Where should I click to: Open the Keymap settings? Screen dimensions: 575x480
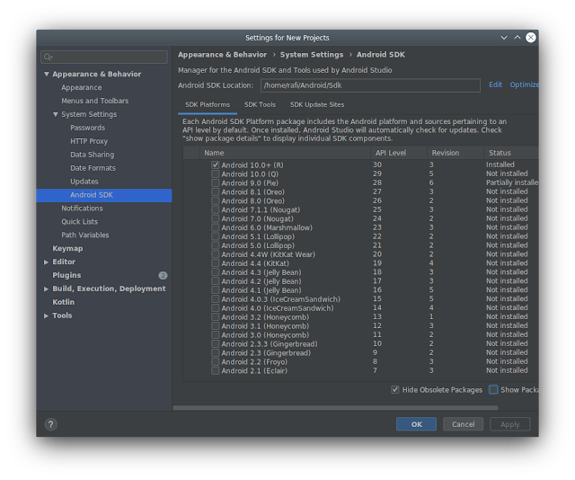click(x=67, y=248)
